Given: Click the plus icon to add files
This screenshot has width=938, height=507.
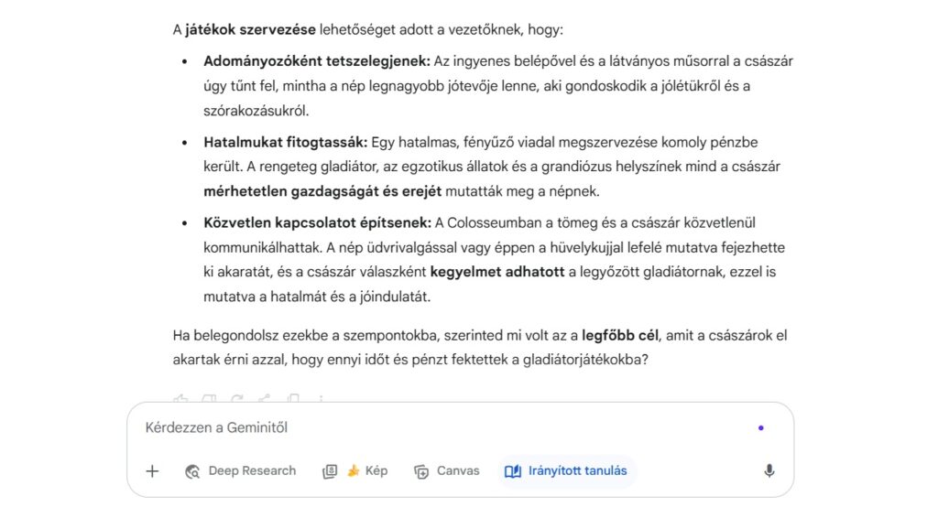Looking at the screenshot, I should 153,471.
